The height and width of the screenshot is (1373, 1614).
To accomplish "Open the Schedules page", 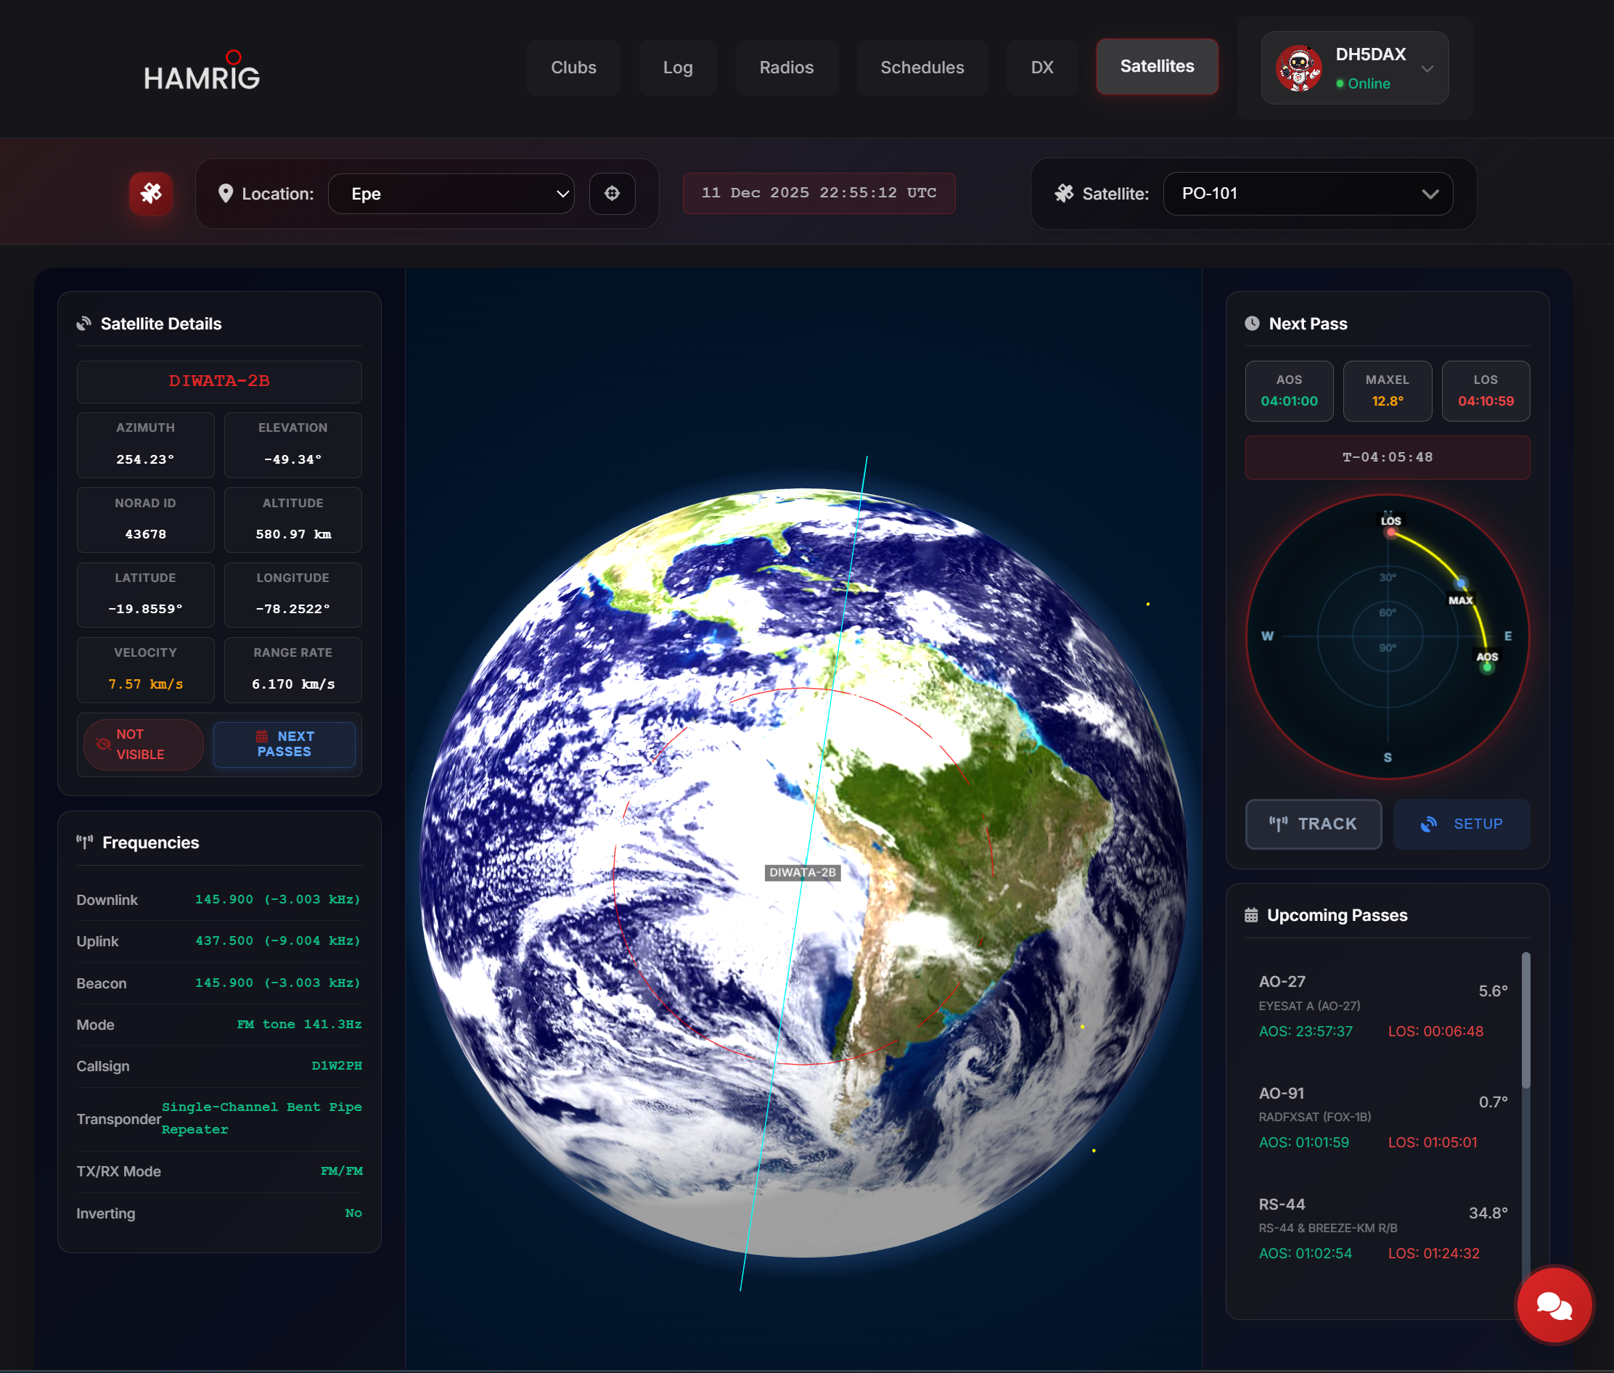I will point(922,67).
